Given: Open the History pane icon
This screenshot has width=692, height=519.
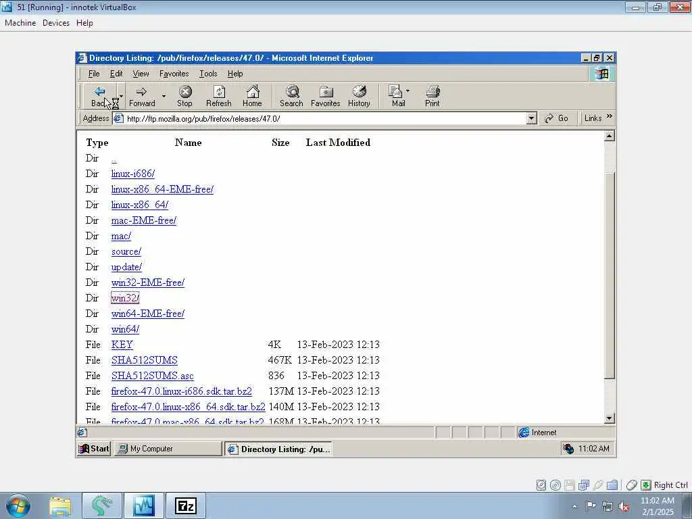Looking at the screenshot, I should click(360, 91).
